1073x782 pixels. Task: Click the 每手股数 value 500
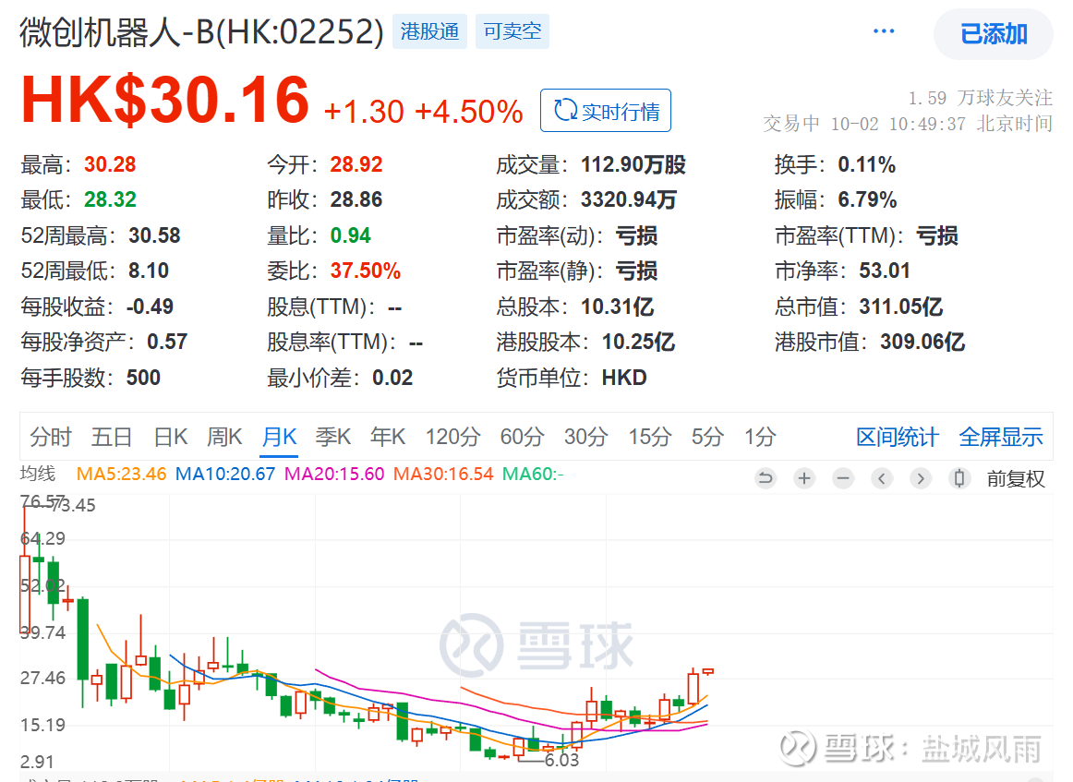(143, 377)
